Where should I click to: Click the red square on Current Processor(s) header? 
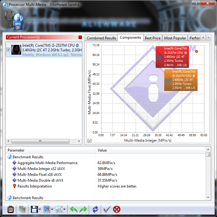[80, 37]
